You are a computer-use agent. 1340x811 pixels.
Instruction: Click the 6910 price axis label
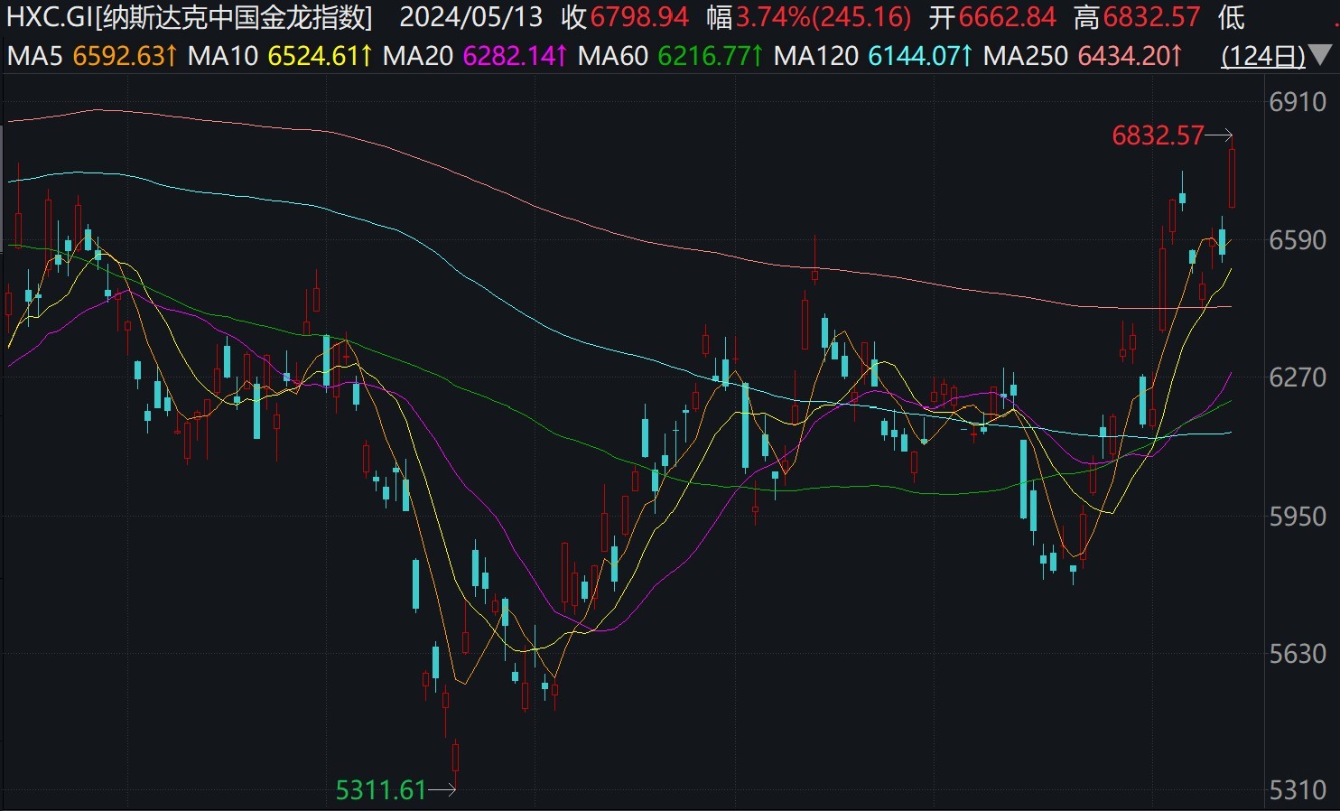(x=1298, y=102)
